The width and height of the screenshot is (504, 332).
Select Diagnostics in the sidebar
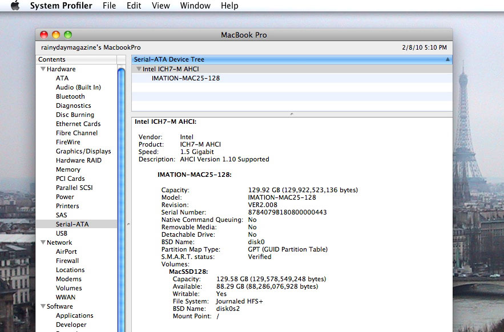click(73, 106)
